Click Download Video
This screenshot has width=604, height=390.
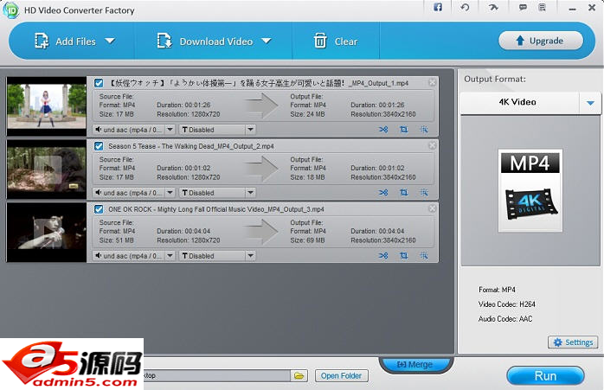tap(205, 42)
